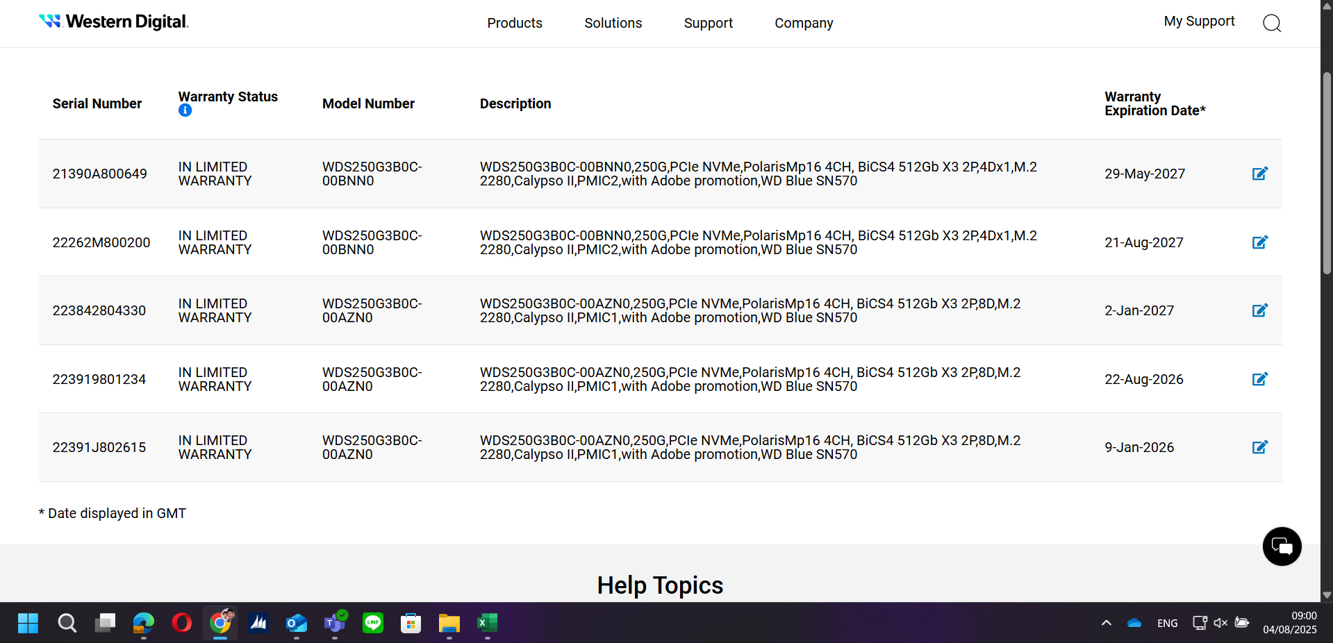This screenshot has height=643, width=1333.
Task: Select serial number 21390A800649
Action: point(100,174)
